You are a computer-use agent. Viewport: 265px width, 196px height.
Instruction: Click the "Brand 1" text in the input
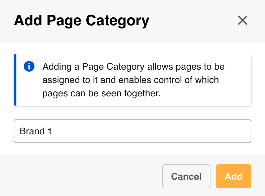[35, 131]
